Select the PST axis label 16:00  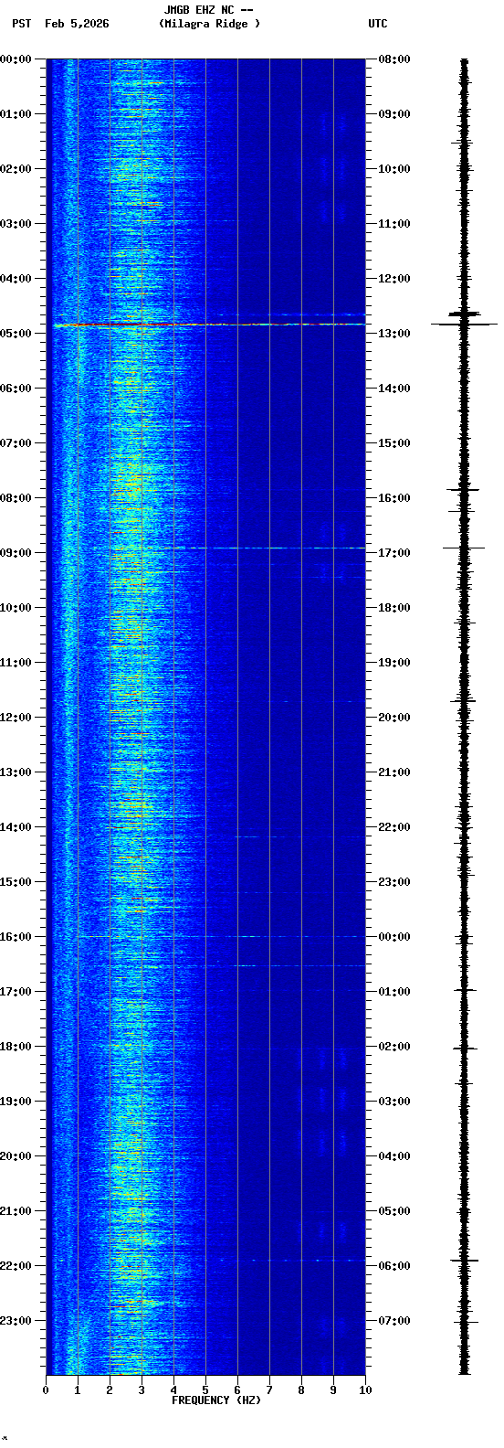(x=16, y=937)
